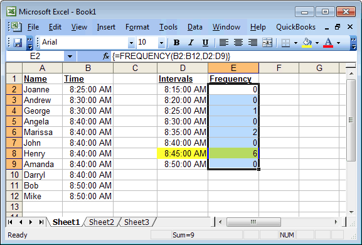Screen dimensions: 362x245
Task: Select row 10 header
Action: tap(14, 175)
